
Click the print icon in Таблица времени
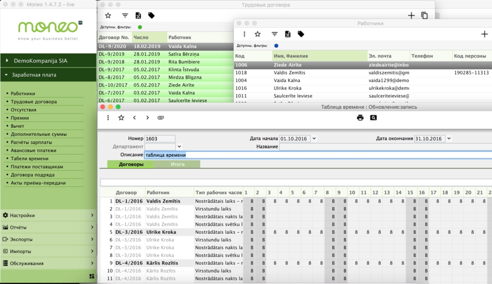tap(360, 118)
